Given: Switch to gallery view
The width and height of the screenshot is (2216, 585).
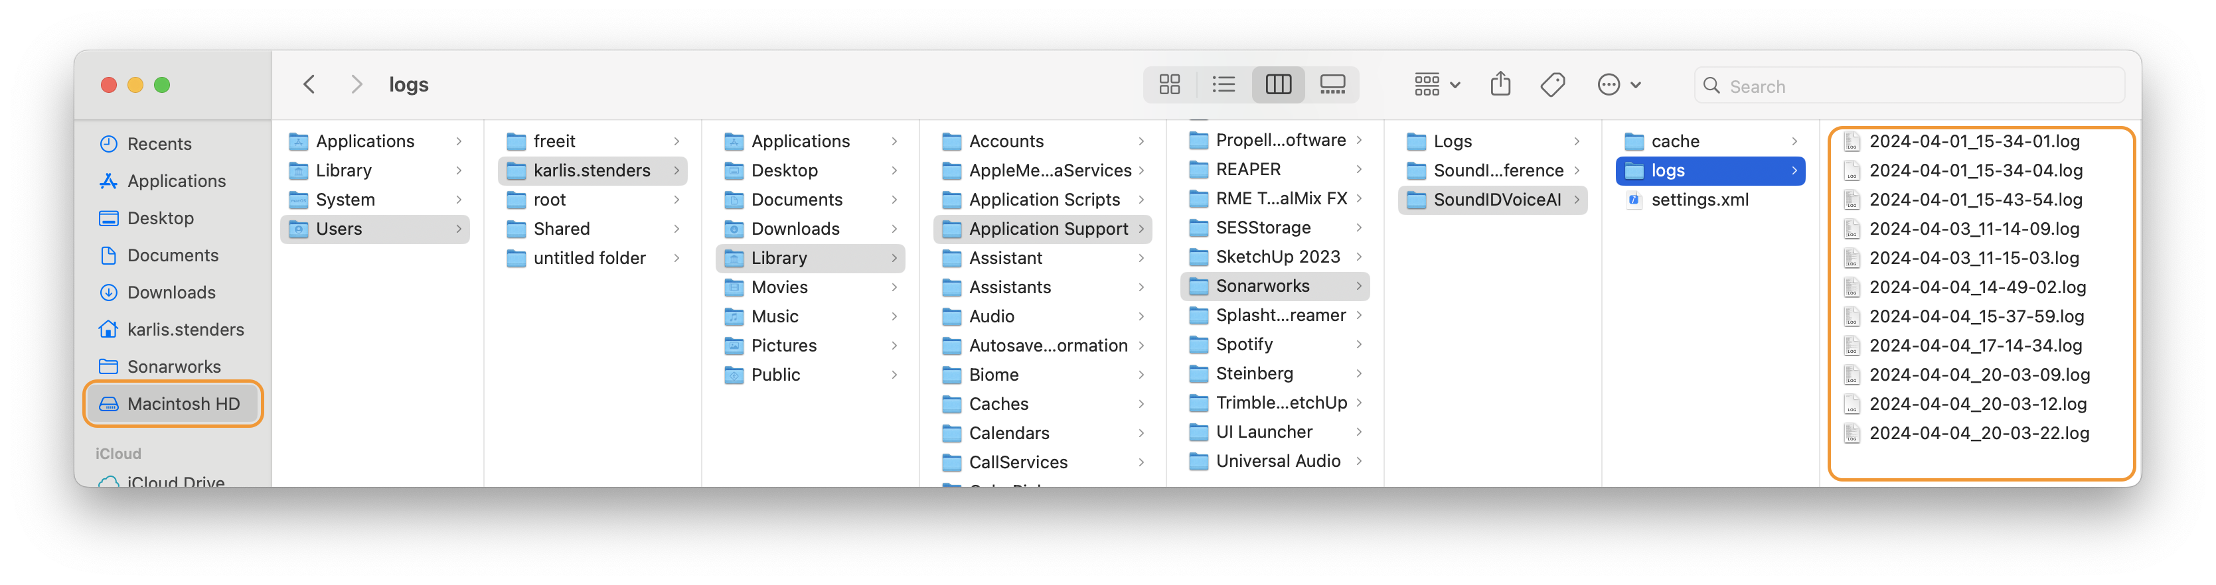Looking at the screenshot, I should point(1332,84).
